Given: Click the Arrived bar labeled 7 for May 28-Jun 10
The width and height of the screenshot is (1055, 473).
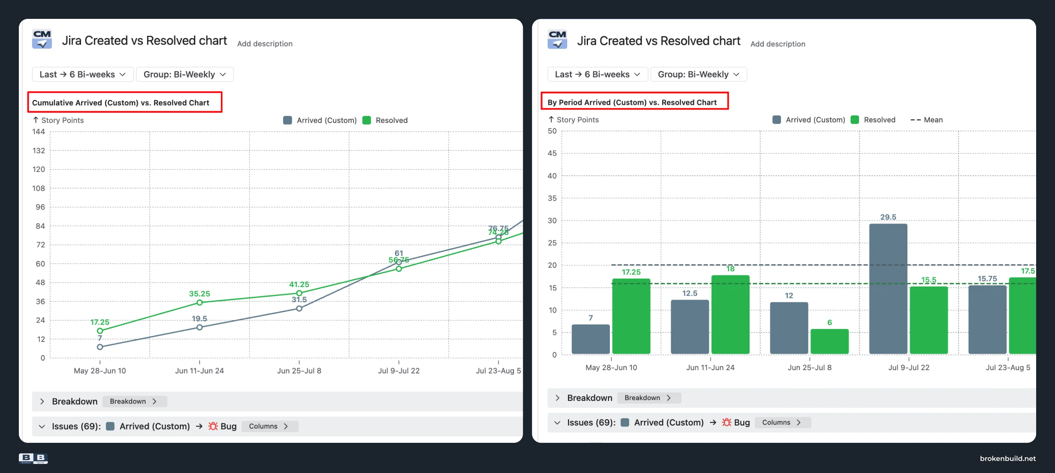Looking at the screenshot, I should 591,339.
